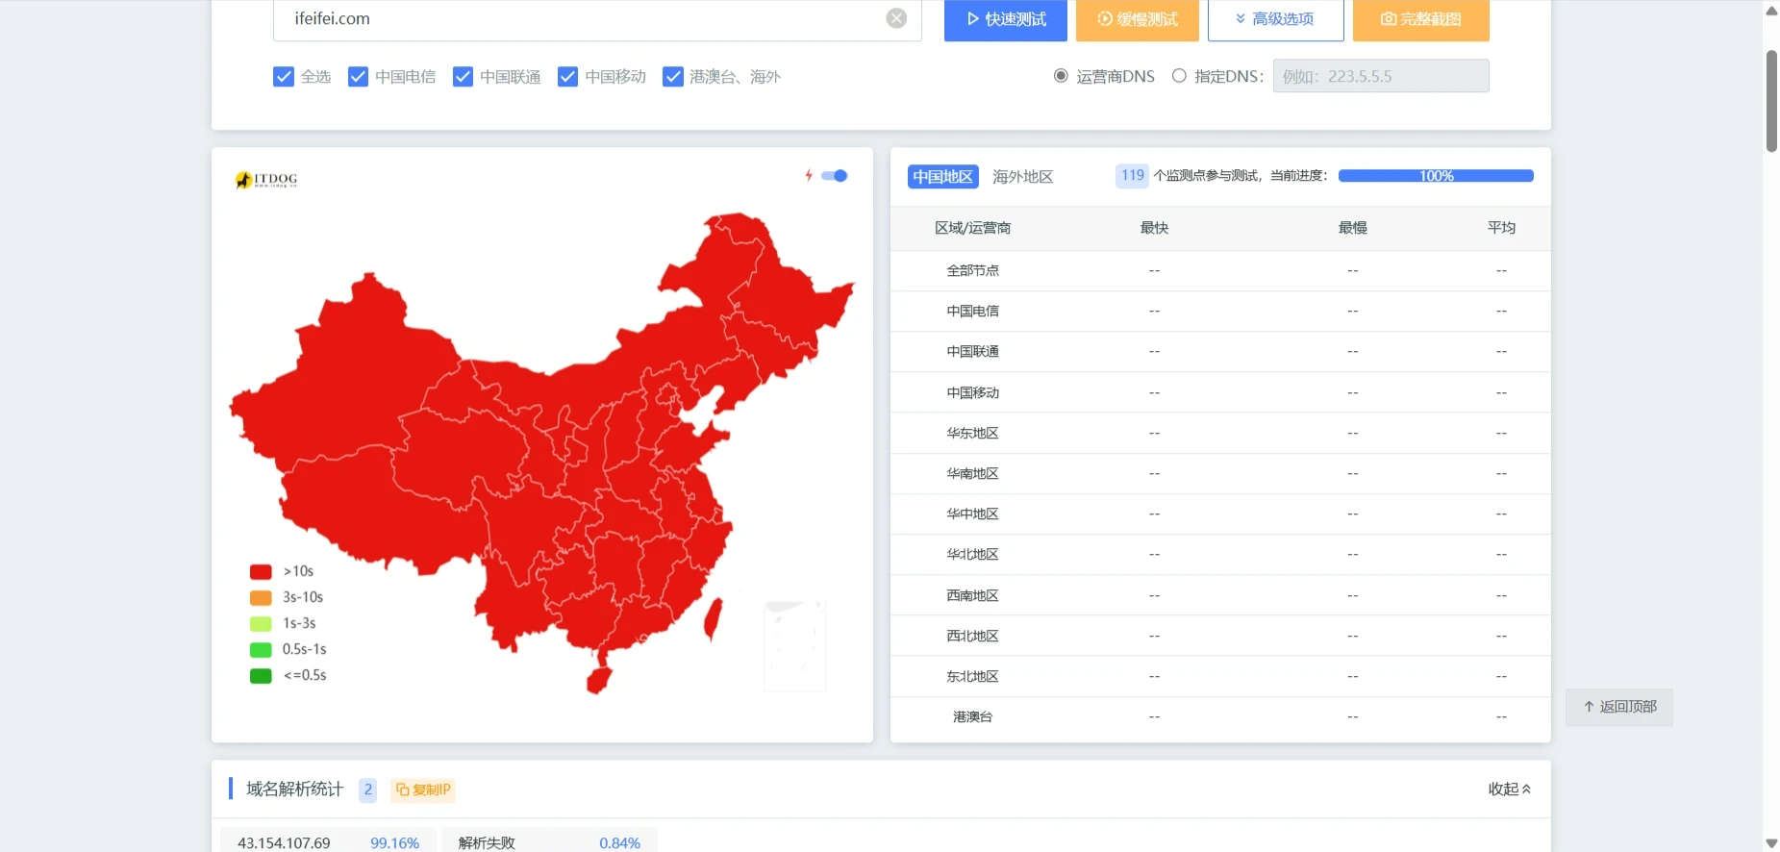Image resolution: width=1780 pixels, height=852 pixels.
Task: Click the scrollbar up arrow
Action: point(1771,11)
